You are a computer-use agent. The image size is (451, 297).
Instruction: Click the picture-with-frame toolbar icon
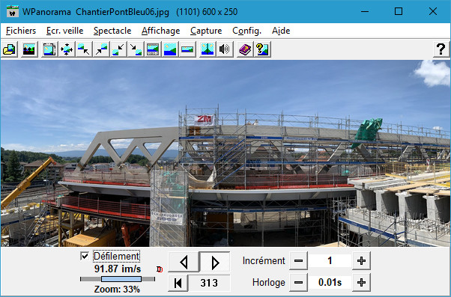(x=49, y=49)
